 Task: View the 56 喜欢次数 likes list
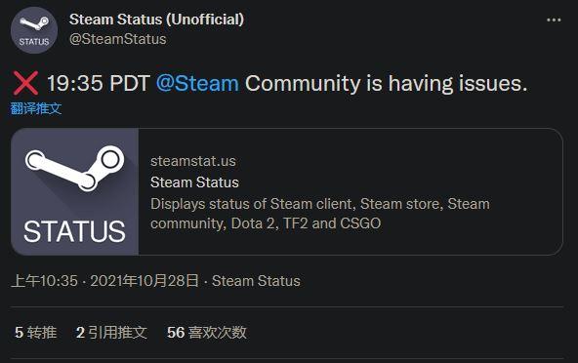(x=206, y=333)
